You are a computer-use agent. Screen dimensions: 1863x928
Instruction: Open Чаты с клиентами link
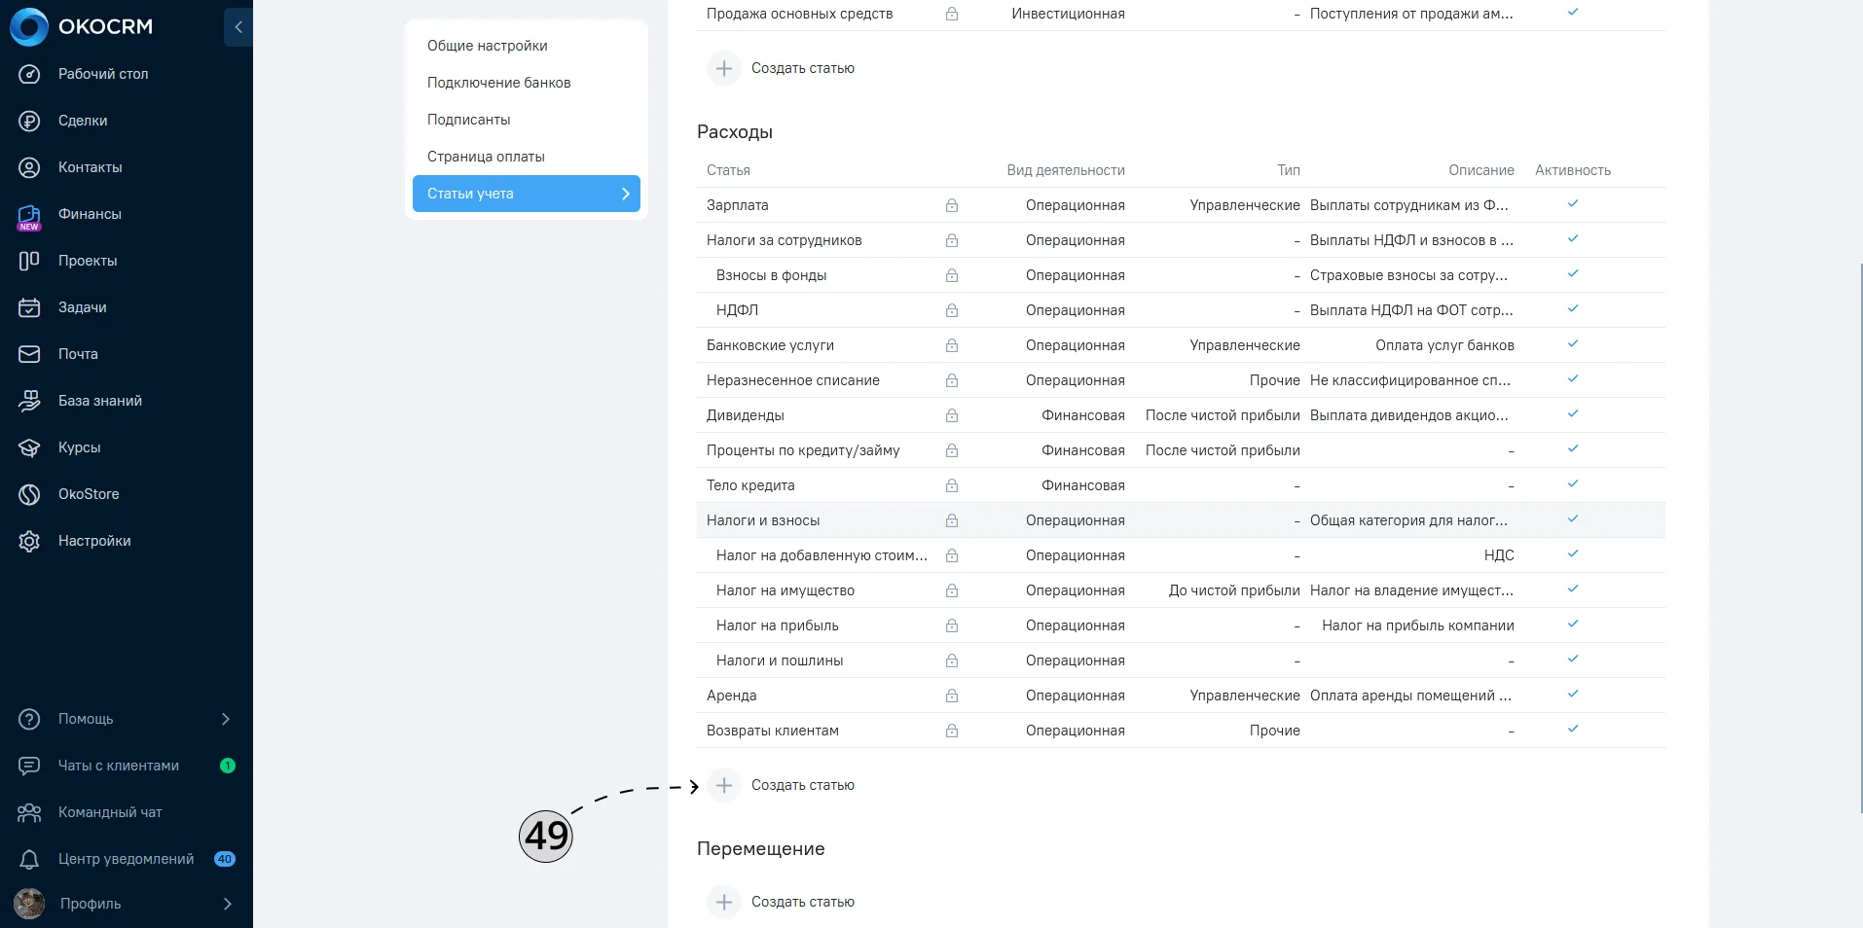coord(119,766)
